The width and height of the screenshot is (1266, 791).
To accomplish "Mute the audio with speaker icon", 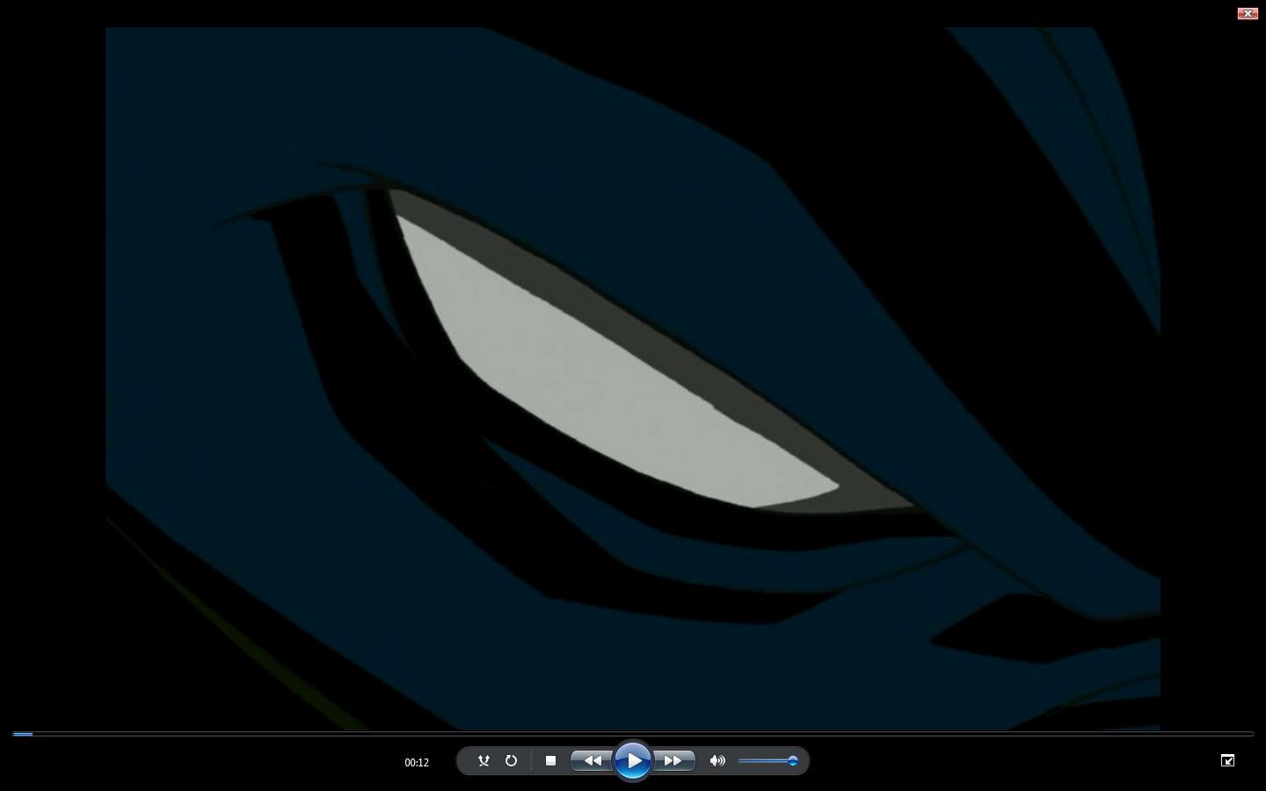I will (x=717, y=761).
